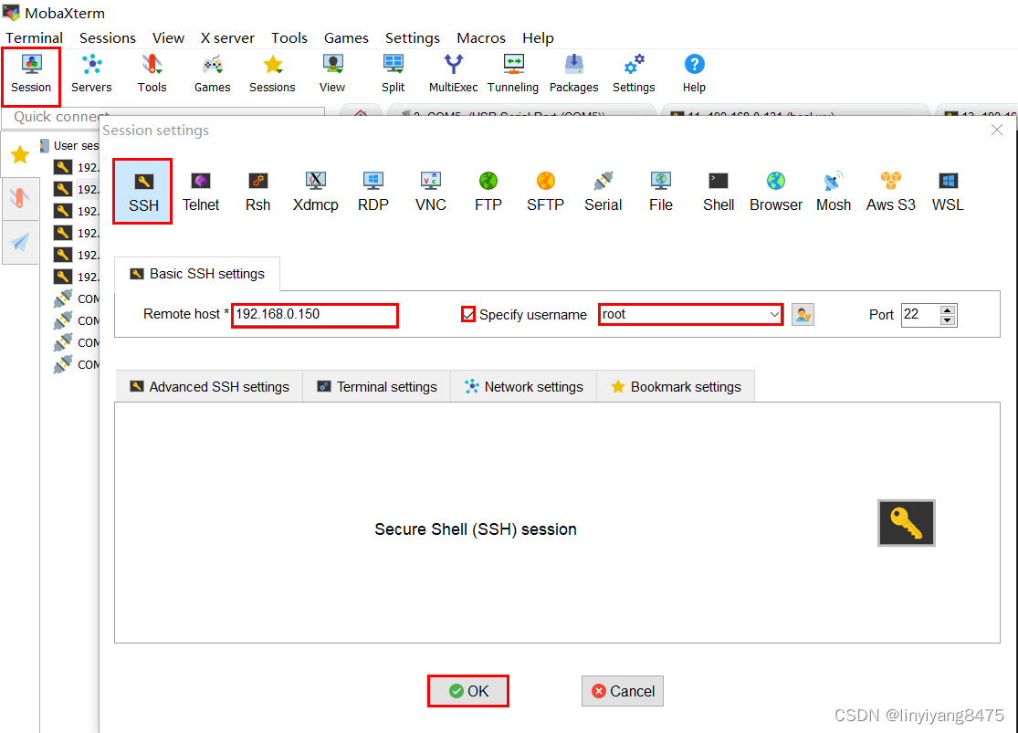Choose the Telnet session type
The image size is (1018, 733).
pos(201,191)
